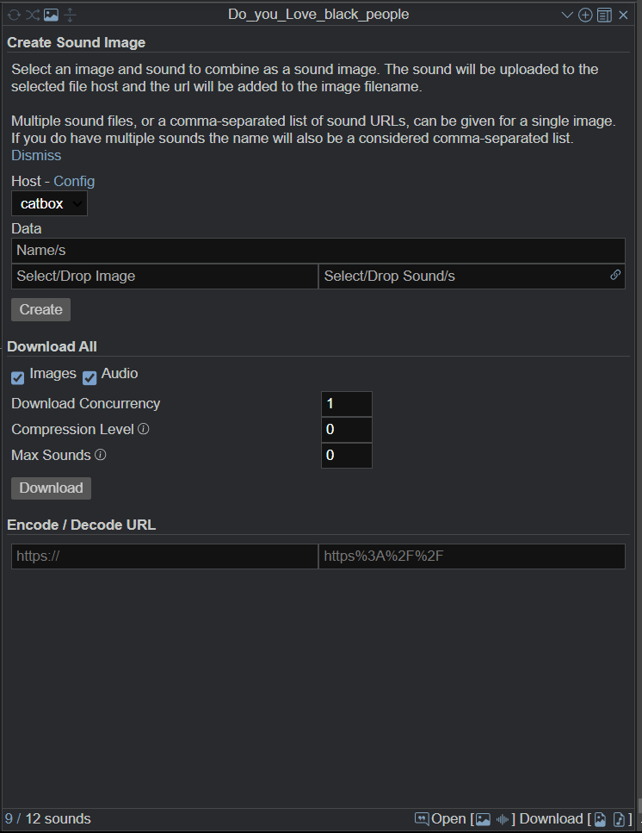Image resolution: width=642 pixels, height=833 pixels.
Task: Download the image file via footer icon
Action: tap(600, 819)
